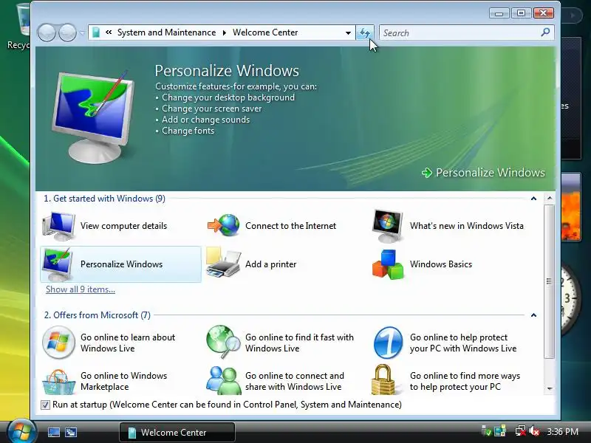Click the Personalize Windows banner link
The width and height of the screenshot is (591, 443).
click(x=490, y=173)
